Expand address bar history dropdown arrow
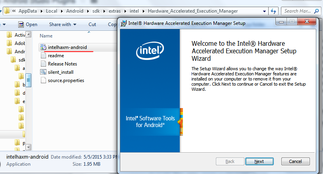 point(264,11)
